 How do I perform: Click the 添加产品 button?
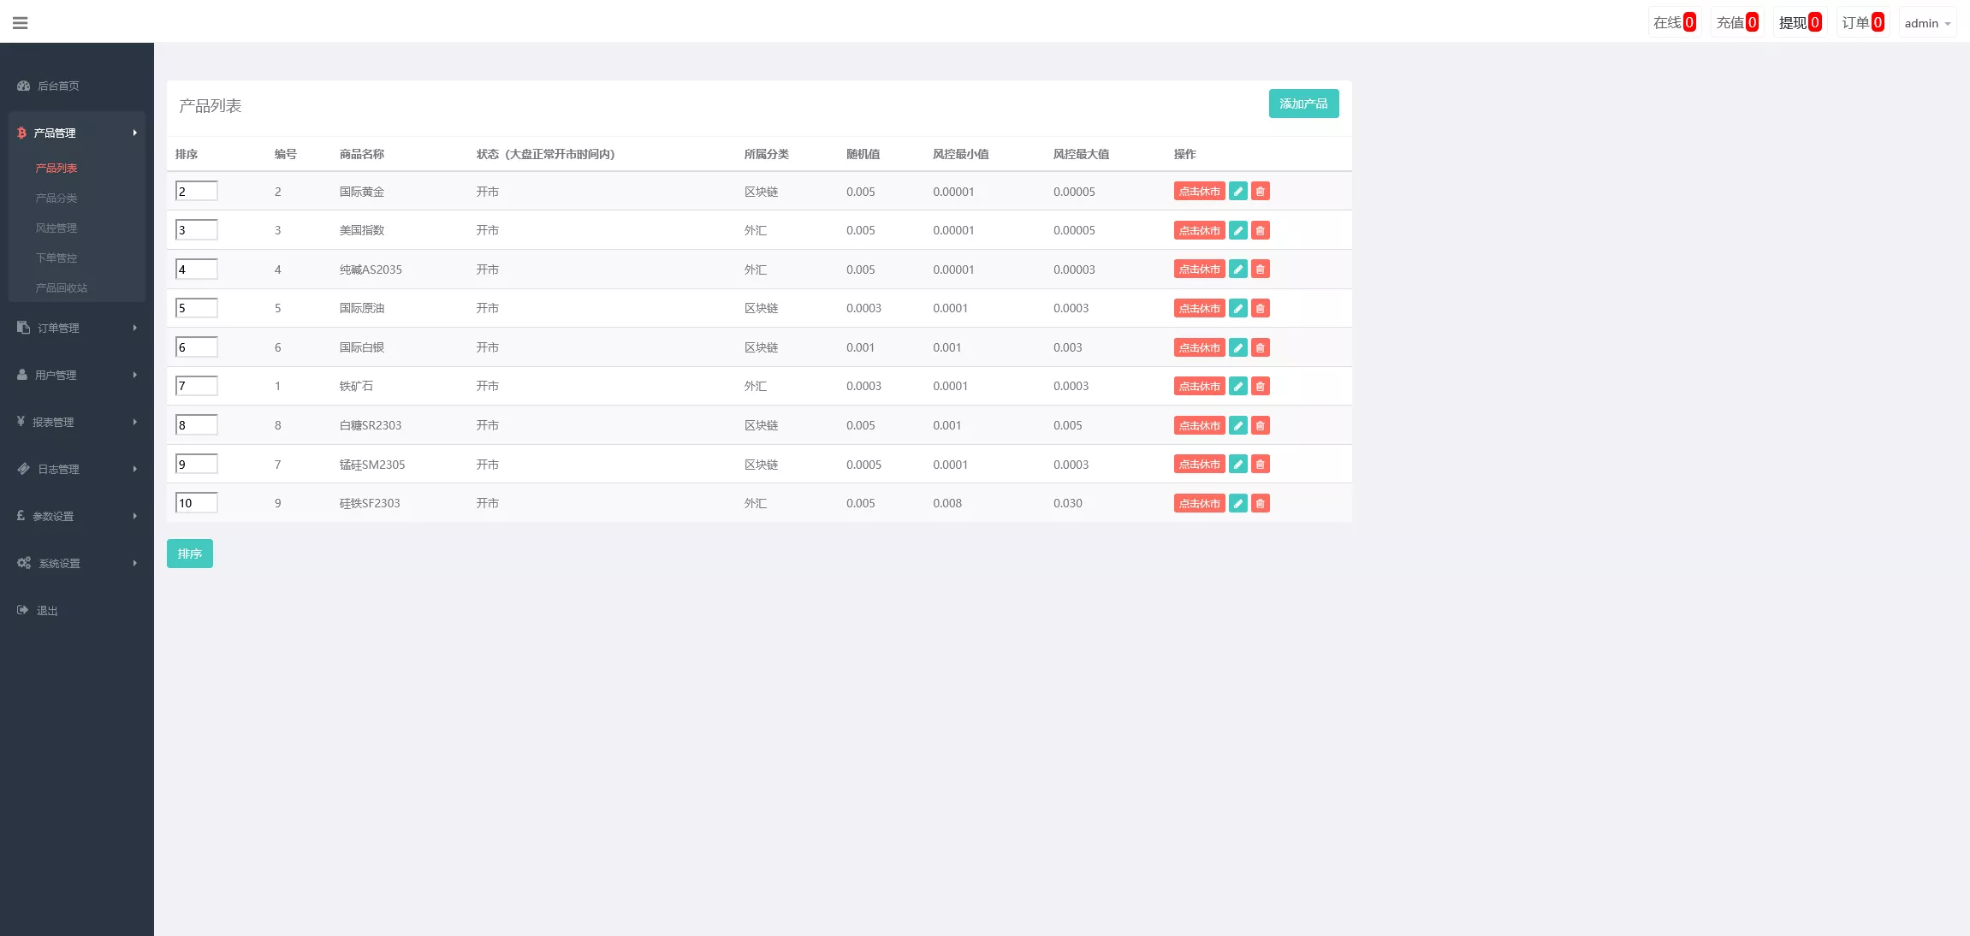click(1302, 104)
